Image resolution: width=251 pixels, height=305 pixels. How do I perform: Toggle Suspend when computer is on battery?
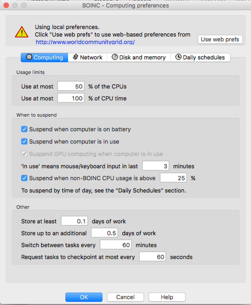[x=24, y=129]
